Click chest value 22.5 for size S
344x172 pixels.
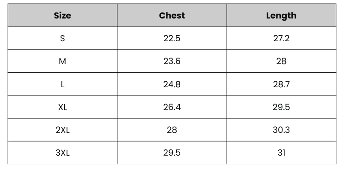pos(172,38)
